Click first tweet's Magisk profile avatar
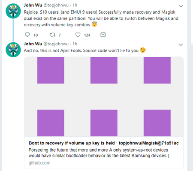 13,11
